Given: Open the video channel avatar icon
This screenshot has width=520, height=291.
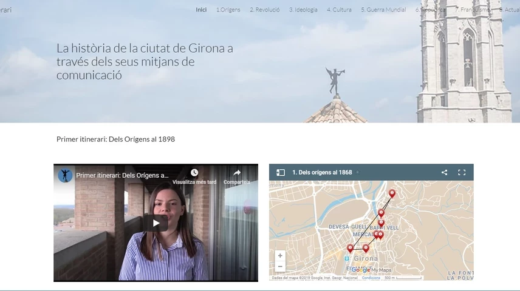Looking at the screenshot, I should (x=66, y=175).
